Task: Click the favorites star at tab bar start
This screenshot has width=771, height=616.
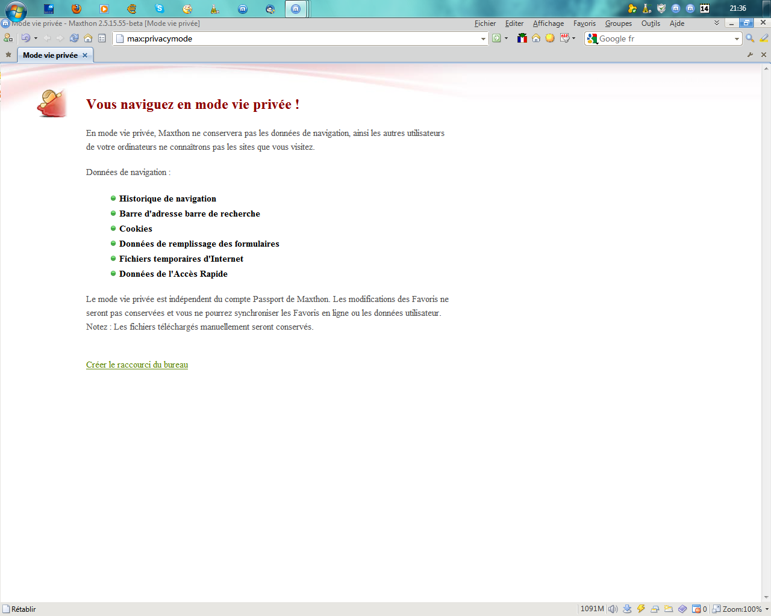Action: [8, 55]
